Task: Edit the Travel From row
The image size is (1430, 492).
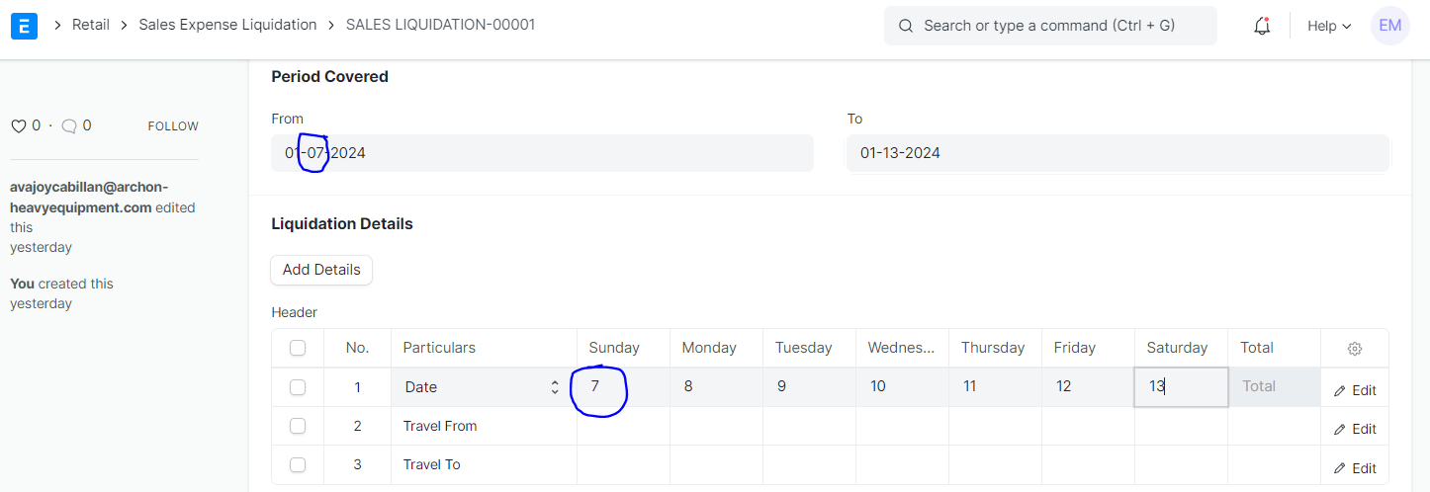Action: [x=1355, y=429]
